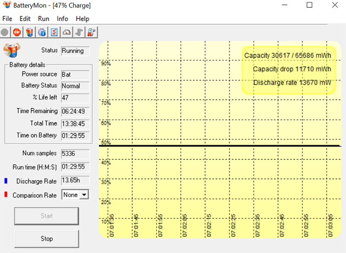Click the gear with info badge icon

(42, 32)
